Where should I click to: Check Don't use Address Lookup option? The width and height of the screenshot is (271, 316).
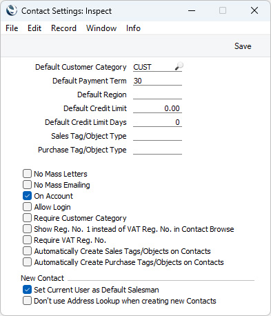coord(27,301)
